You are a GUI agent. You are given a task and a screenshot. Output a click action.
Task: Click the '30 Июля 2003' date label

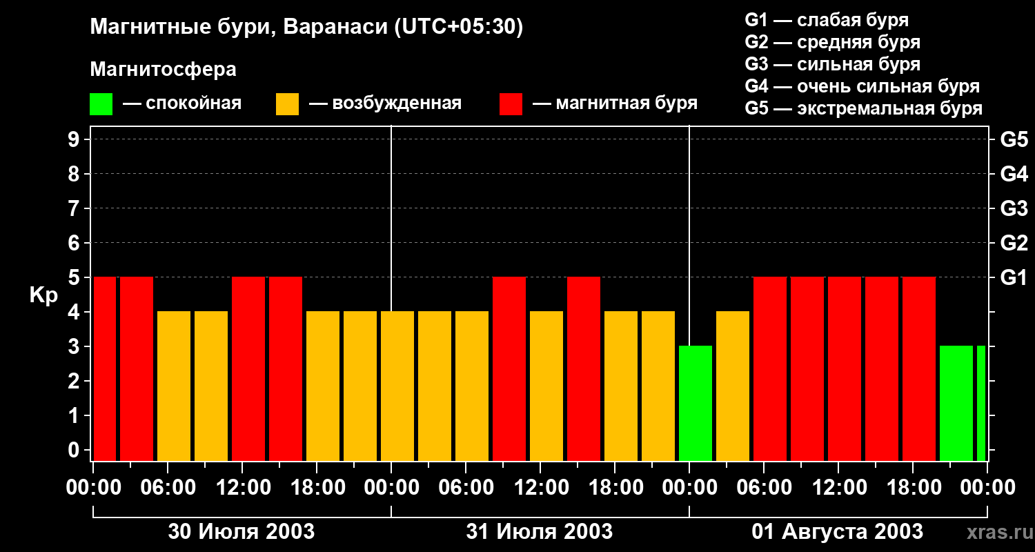[241, 531]
